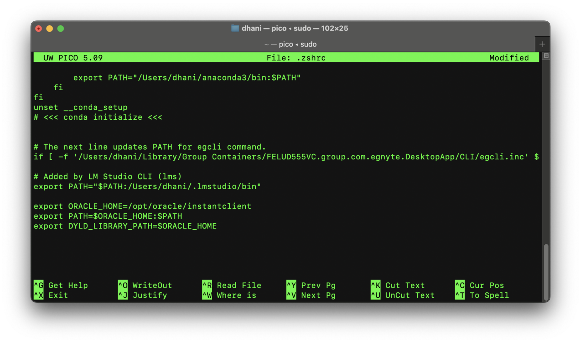
Task: Click the ORACLE_HOME export line
Action: coord(142,206)
